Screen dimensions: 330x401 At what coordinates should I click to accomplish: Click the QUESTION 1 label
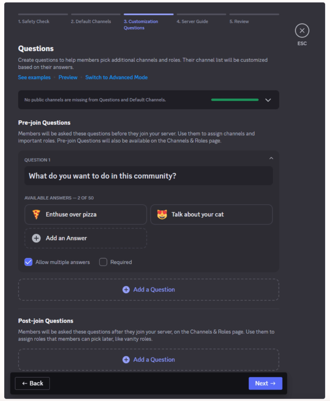click(37, 160)
